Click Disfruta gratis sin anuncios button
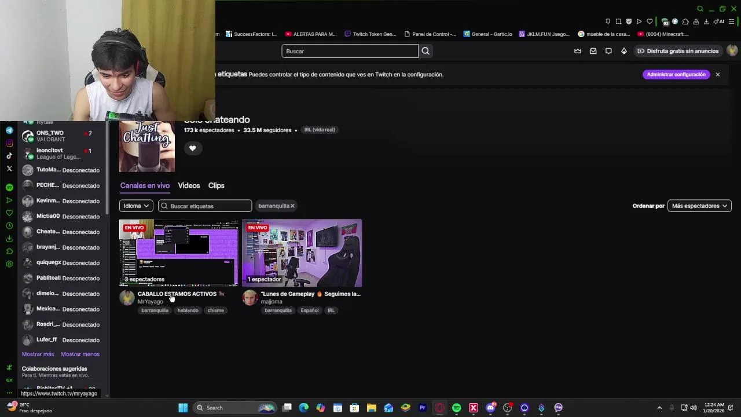This screenshot has height=417, width=741. pos(678,51)
